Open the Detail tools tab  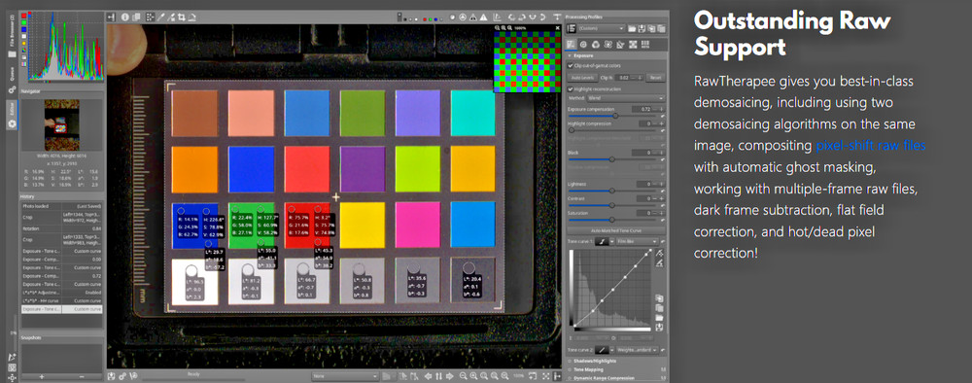point(583,45)
